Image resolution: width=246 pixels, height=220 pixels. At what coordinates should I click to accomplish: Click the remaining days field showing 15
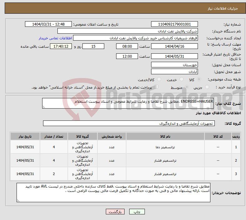click(93, 46)
